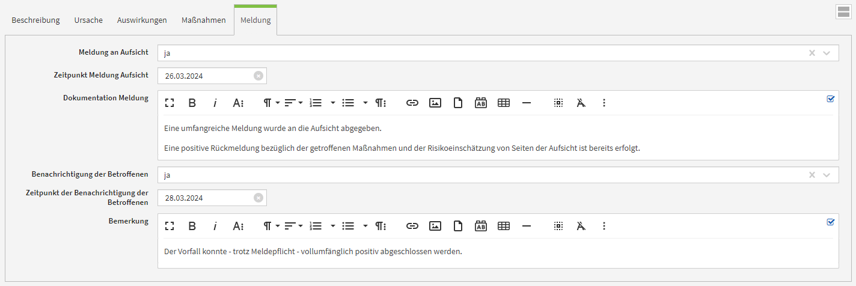Open Benachrichtigung der Betroffenen dropdown arrow
Screen dimensions: 856x286
pos(827,175)
